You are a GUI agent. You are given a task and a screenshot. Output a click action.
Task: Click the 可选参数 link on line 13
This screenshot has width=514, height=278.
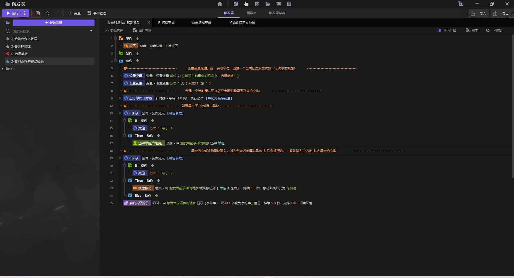pos(175,113)
